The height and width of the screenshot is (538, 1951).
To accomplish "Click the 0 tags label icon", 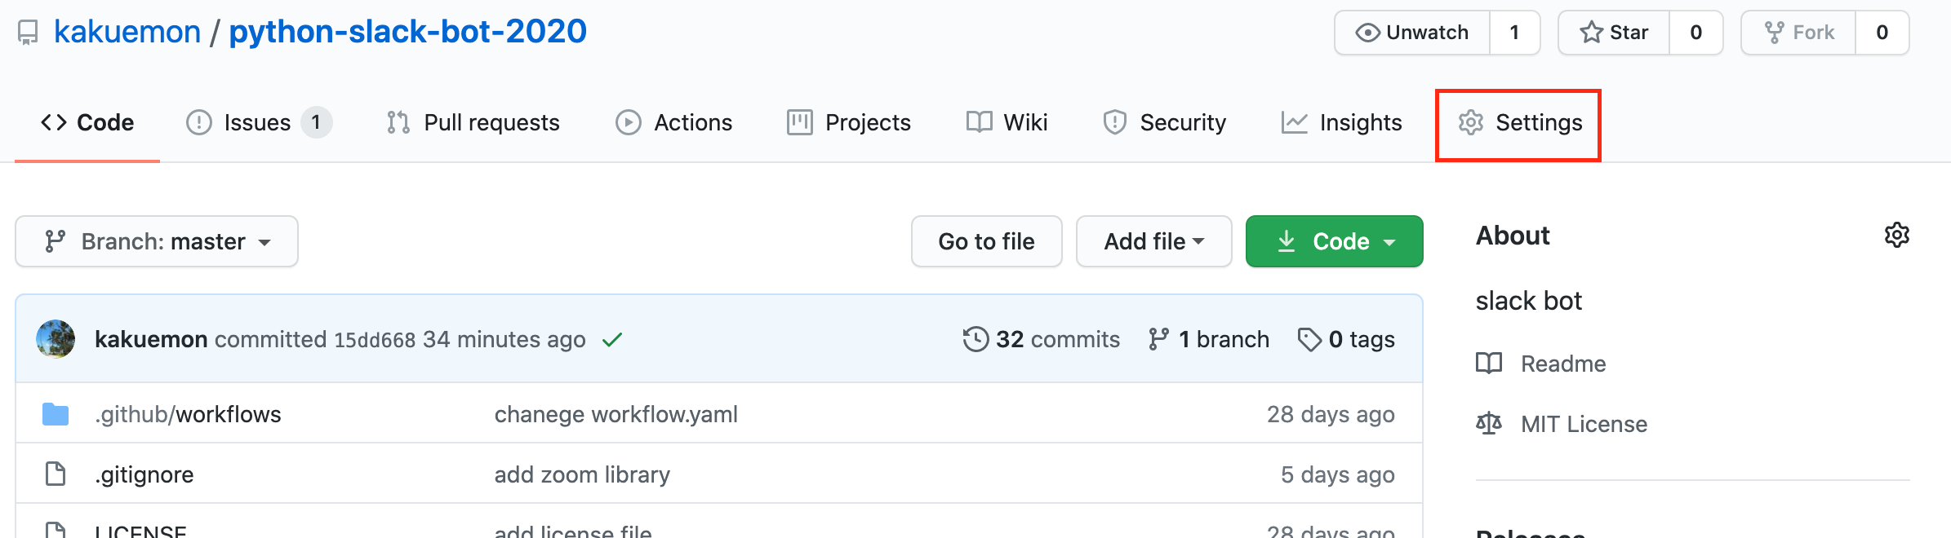I will click(1311, 339).
